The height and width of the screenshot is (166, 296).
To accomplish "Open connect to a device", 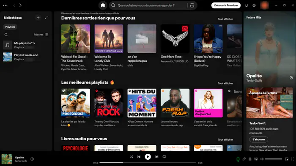I will point(256,159).
